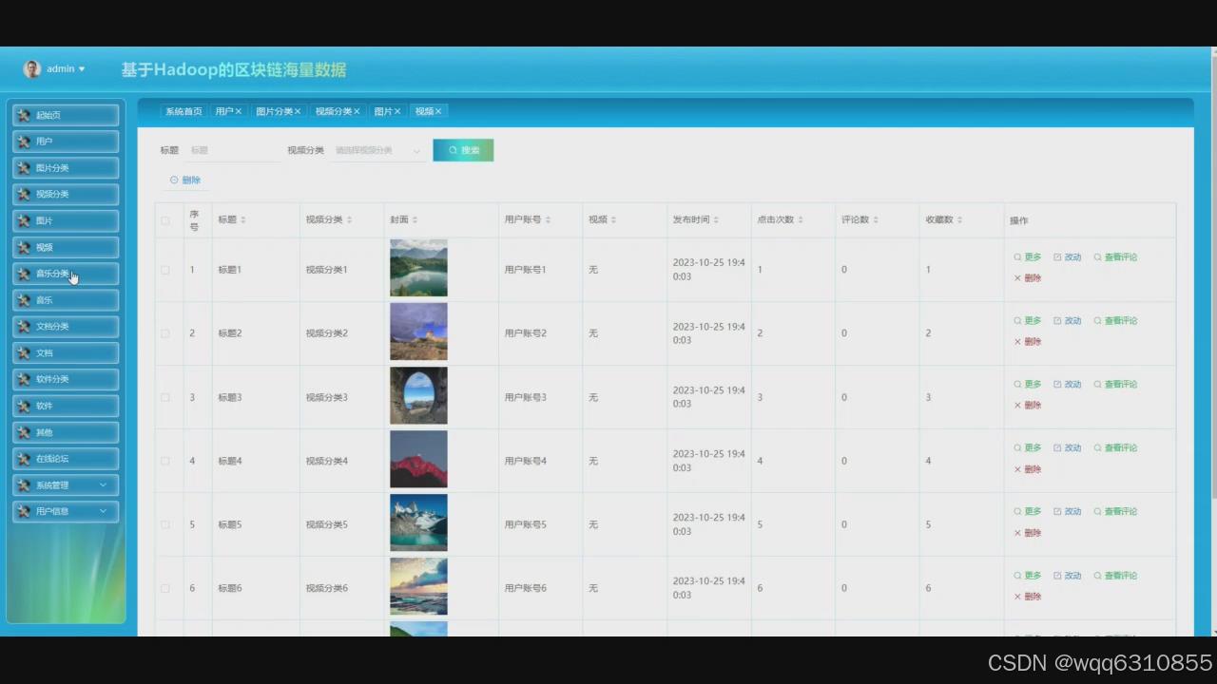Open 视频分类 in the sidebar

tap(66, 195)
